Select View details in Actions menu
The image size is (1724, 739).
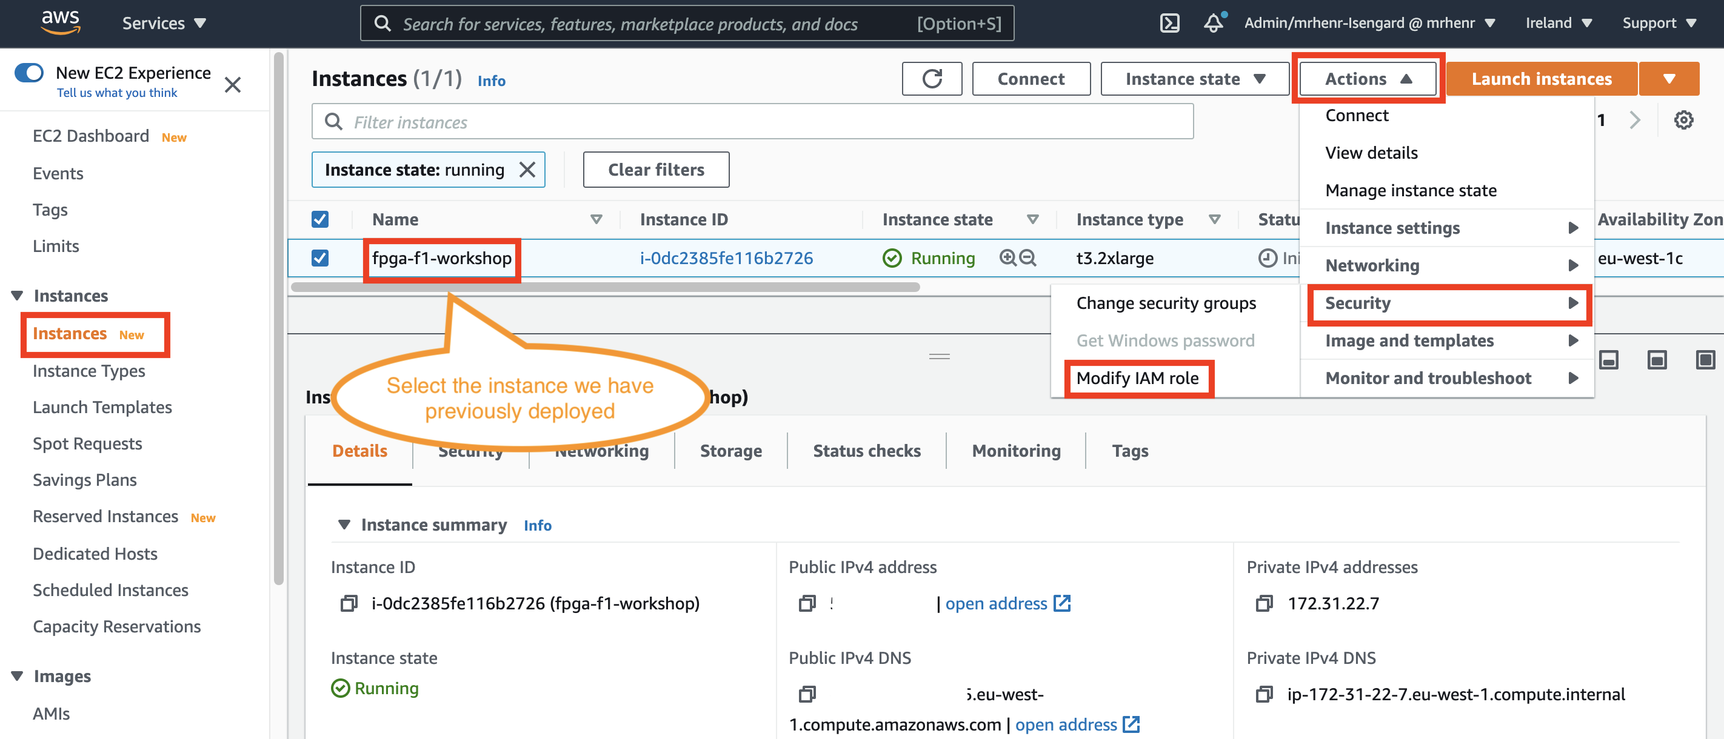click(1371, 153)
